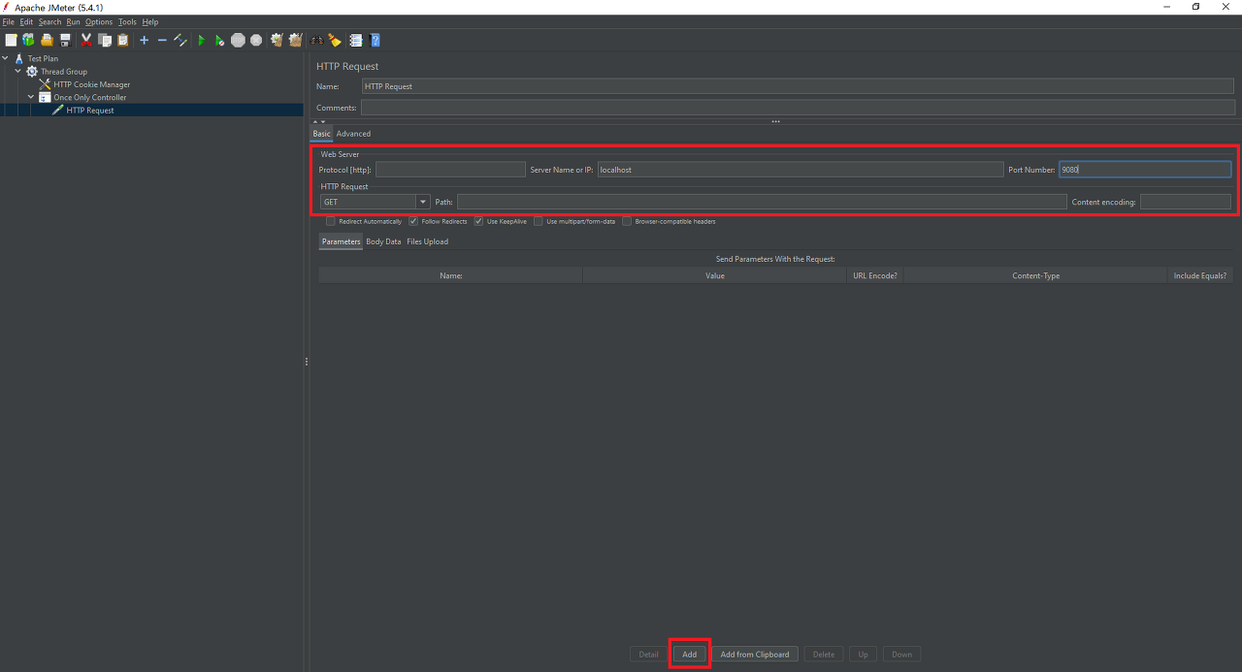
Task: Open the Help menu
Action: [x=150, y=21]
